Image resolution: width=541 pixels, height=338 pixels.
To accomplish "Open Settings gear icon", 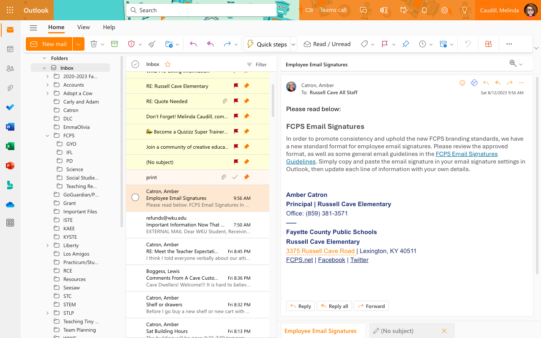I will [445, 10].
